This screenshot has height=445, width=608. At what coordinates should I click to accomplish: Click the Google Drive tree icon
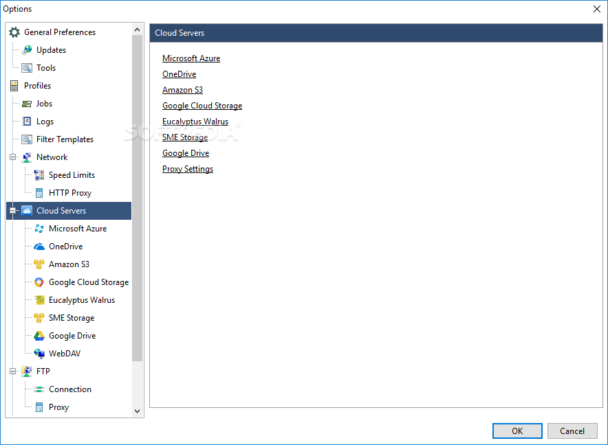[x=39, y=336]
